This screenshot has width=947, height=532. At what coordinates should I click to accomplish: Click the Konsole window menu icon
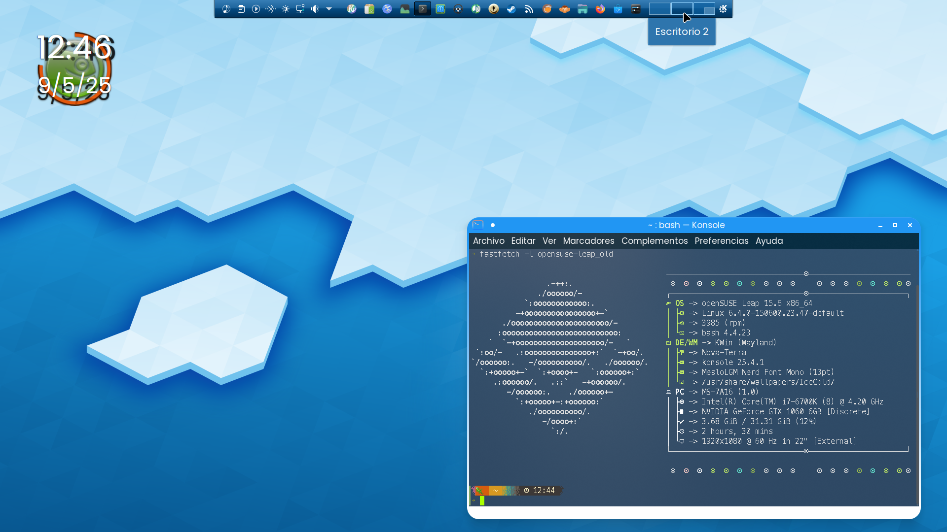(x=478, y=225)
